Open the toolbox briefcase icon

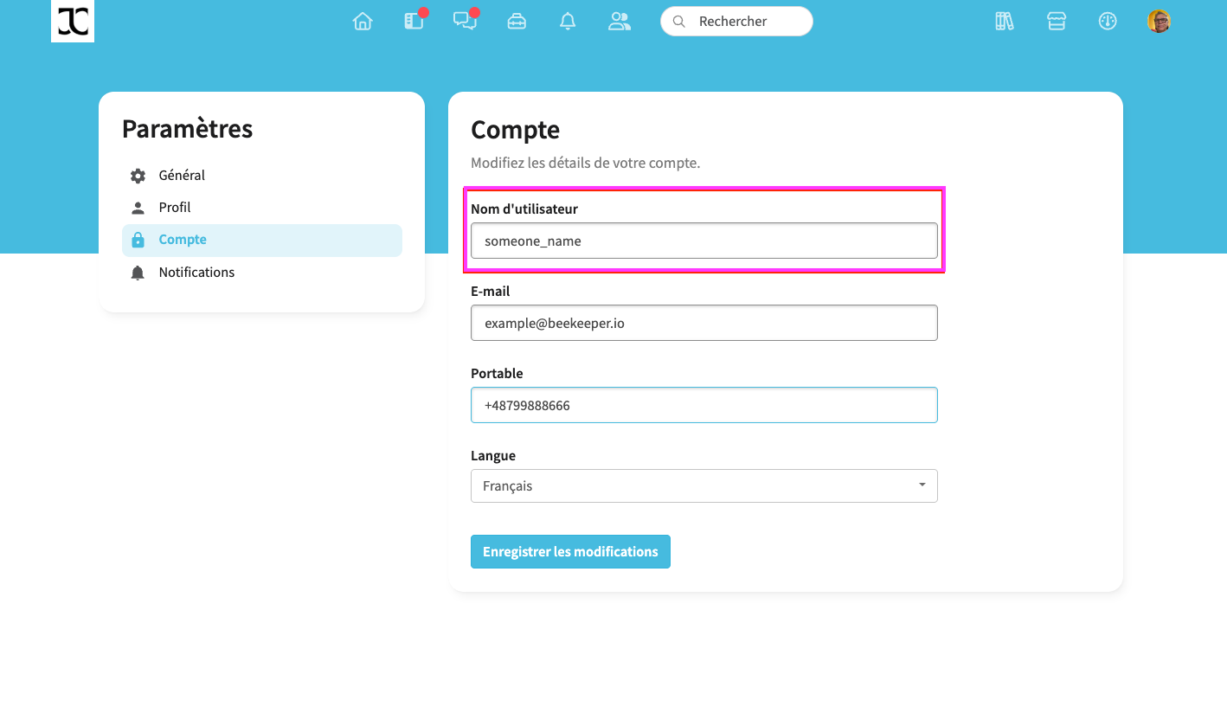click(517, 22)
